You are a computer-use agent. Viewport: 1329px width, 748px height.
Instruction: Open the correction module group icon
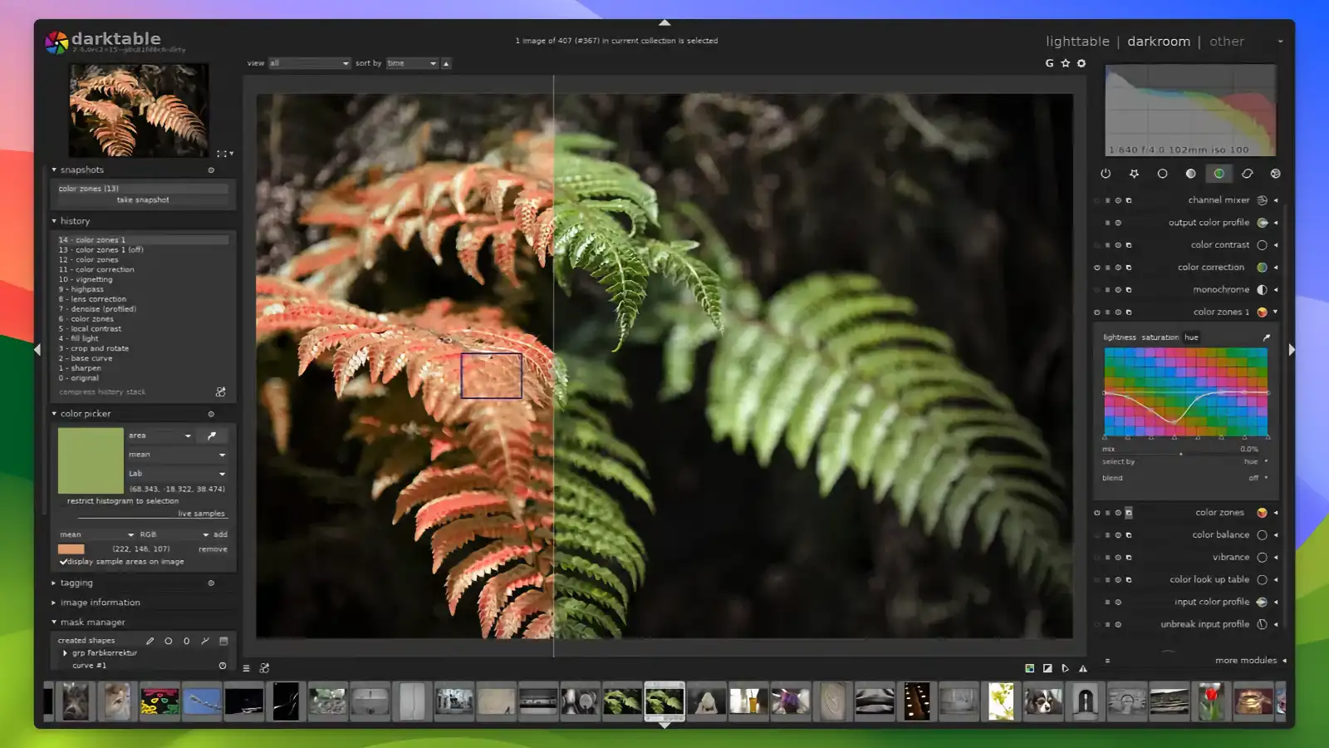point(1248,174)
